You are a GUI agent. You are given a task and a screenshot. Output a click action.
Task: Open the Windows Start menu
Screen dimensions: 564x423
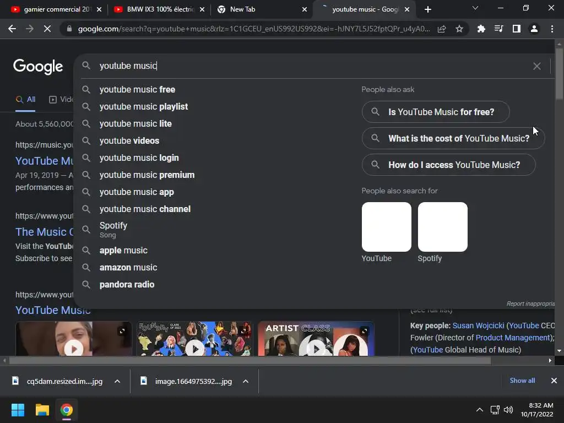pyautogui.click(x=18, y=410)
